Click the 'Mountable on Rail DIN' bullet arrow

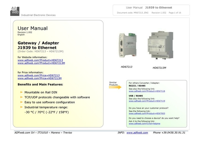click(22, 92)
